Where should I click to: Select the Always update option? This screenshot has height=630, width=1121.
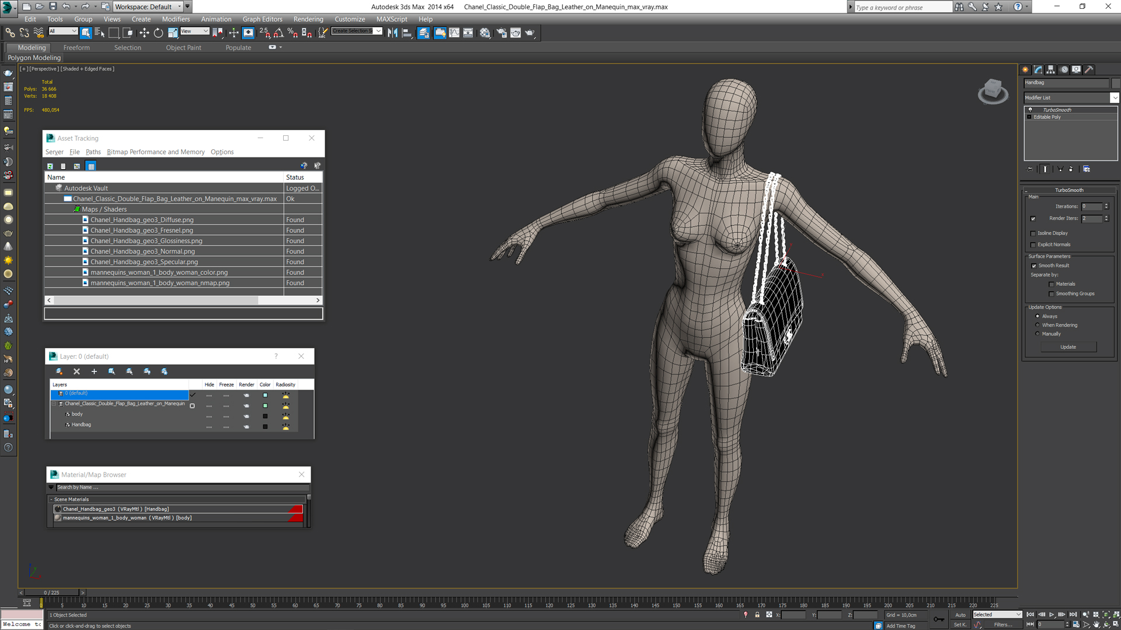pyautogui.click(x=1038, y=316)
